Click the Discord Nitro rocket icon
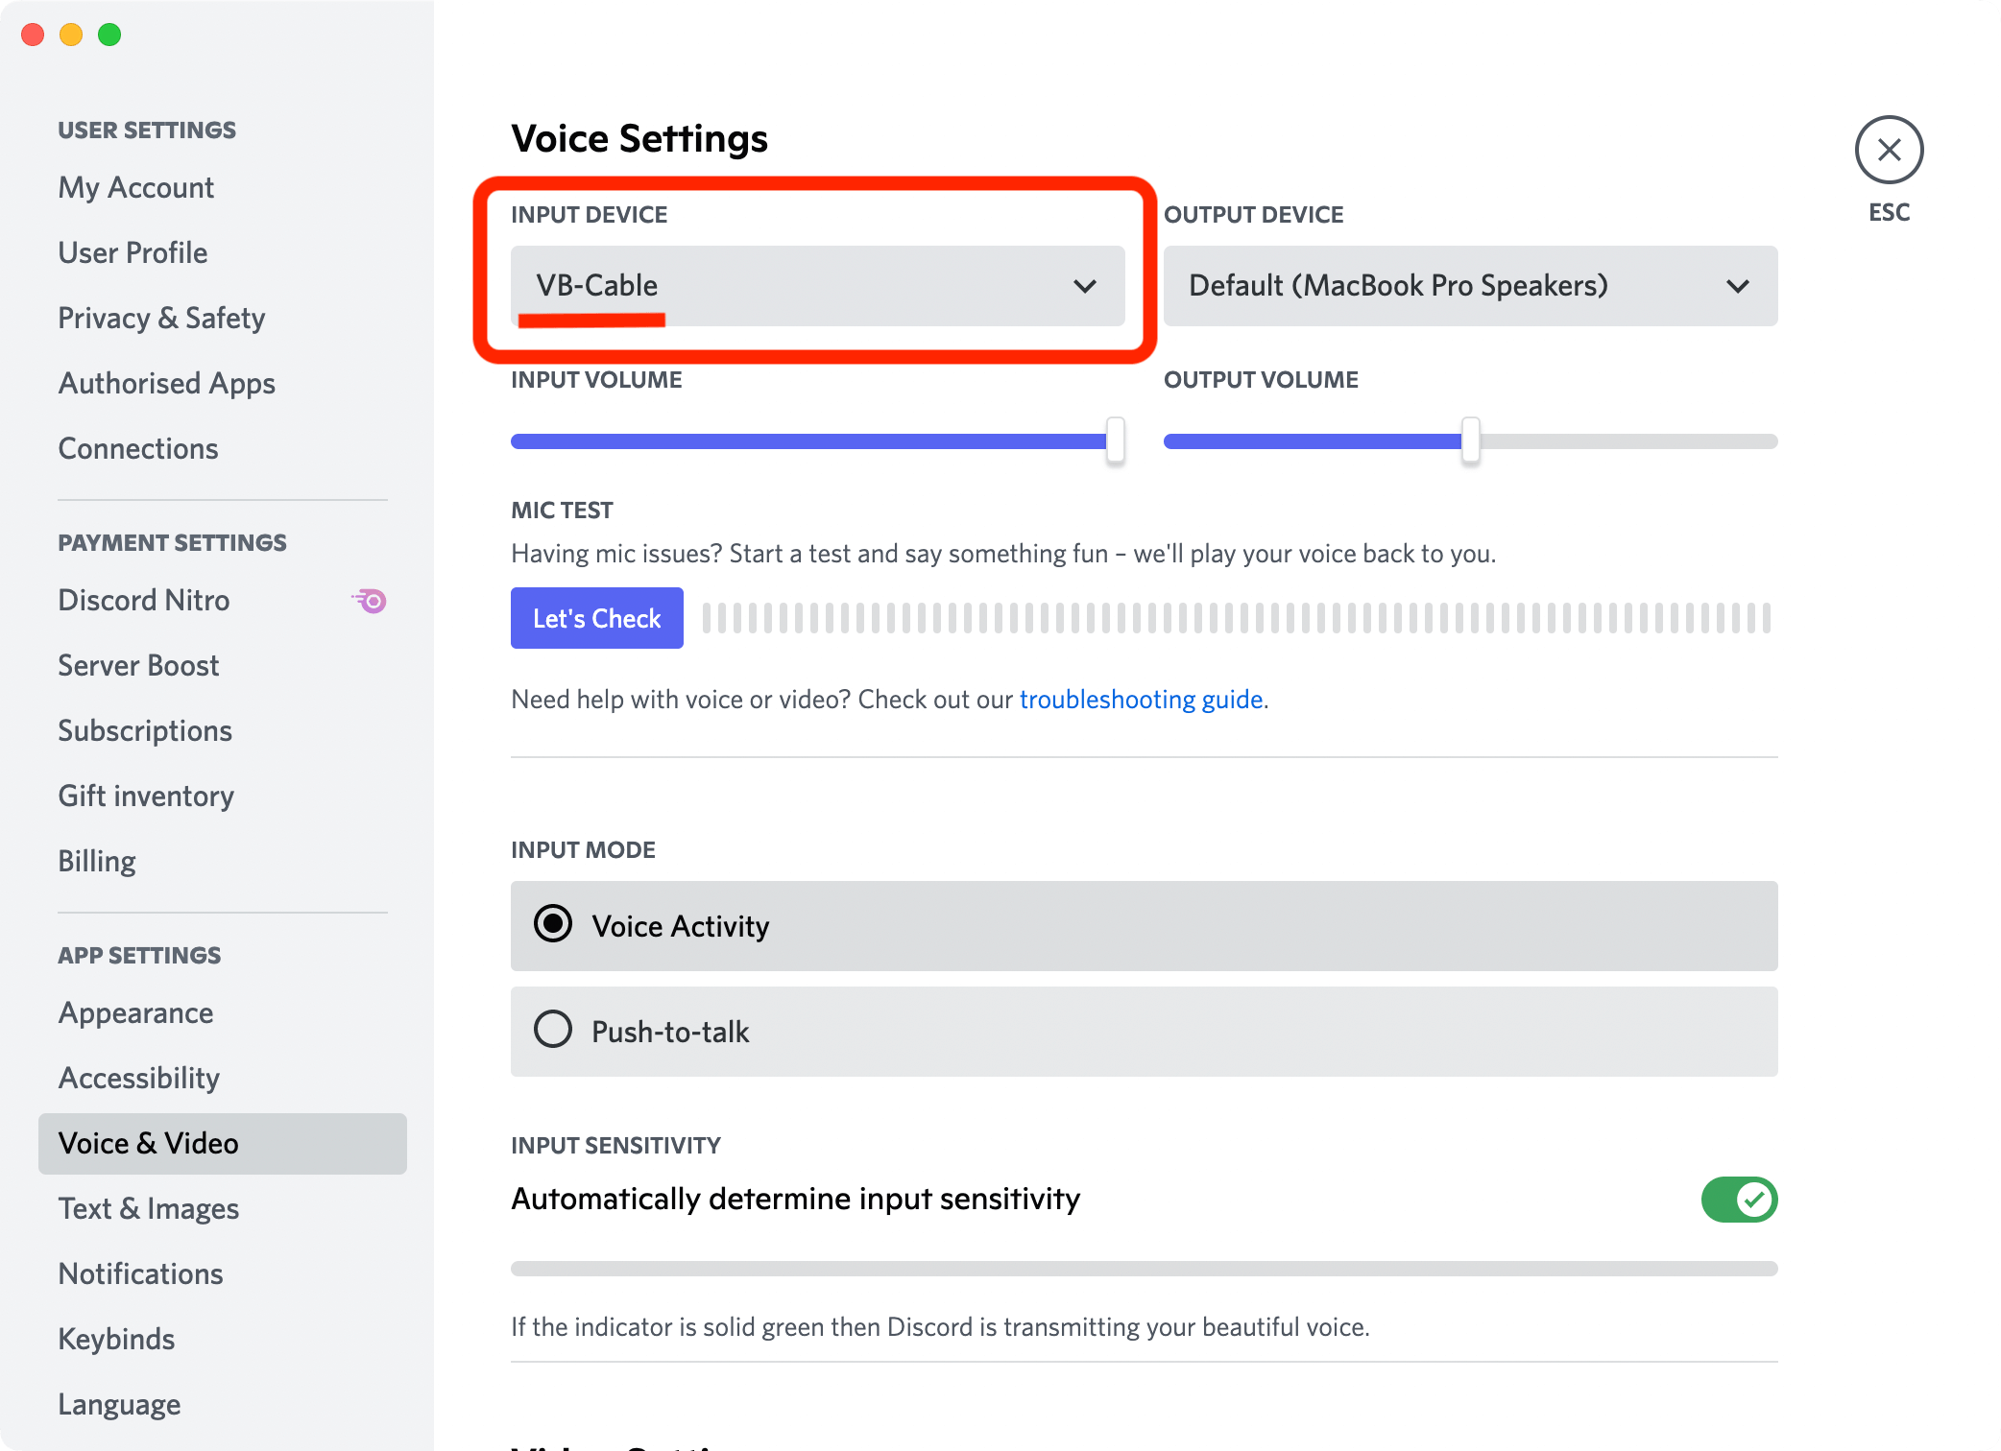The height and width of the screenshot is (1451, 2001). 369,600
